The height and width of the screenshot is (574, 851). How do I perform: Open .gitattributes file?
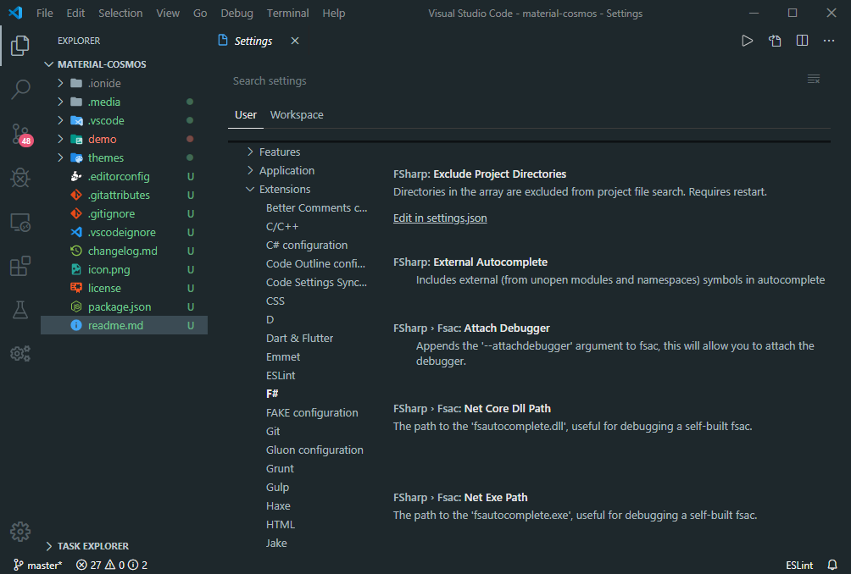pos(124,195)
